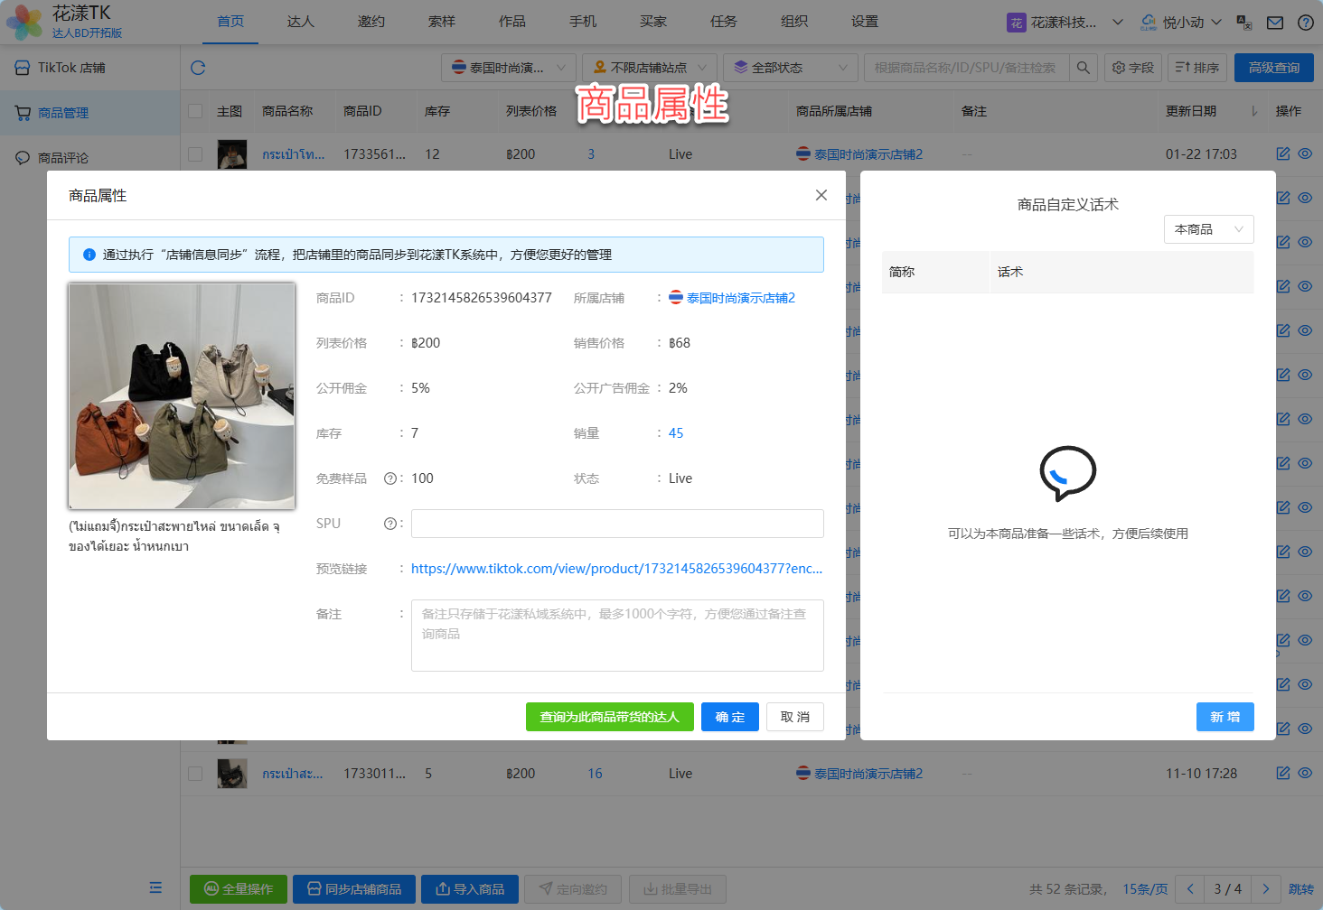
Task: Click the help question mark icon
Action: pyautogui.click(x=1305, y=23)
